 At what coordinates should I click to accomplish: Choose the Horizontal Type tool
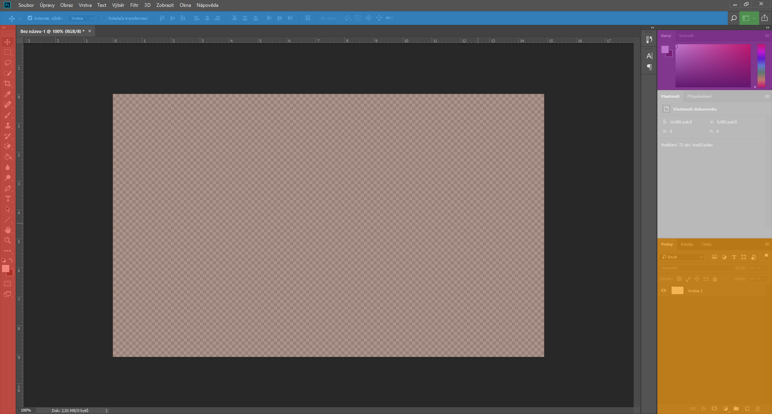8,199
